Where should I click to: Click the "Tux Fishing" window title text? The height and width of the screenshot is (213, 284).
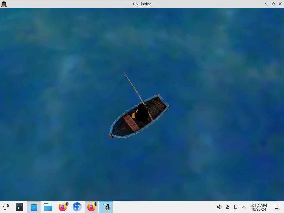point(142,4)
